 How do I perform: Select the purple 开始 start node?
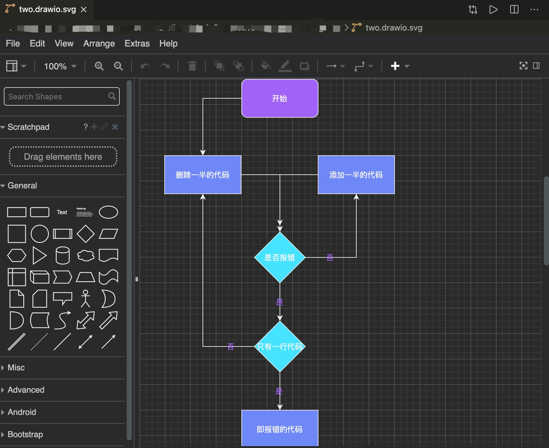tap(280, 98)
